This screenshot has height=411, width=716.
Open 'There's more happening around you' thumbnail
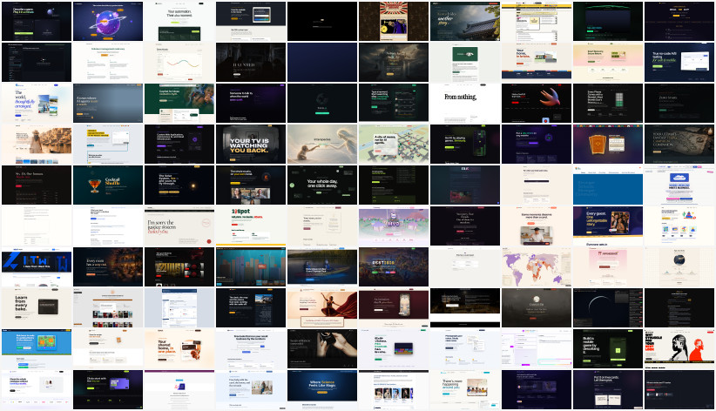[x=465, y=390]
